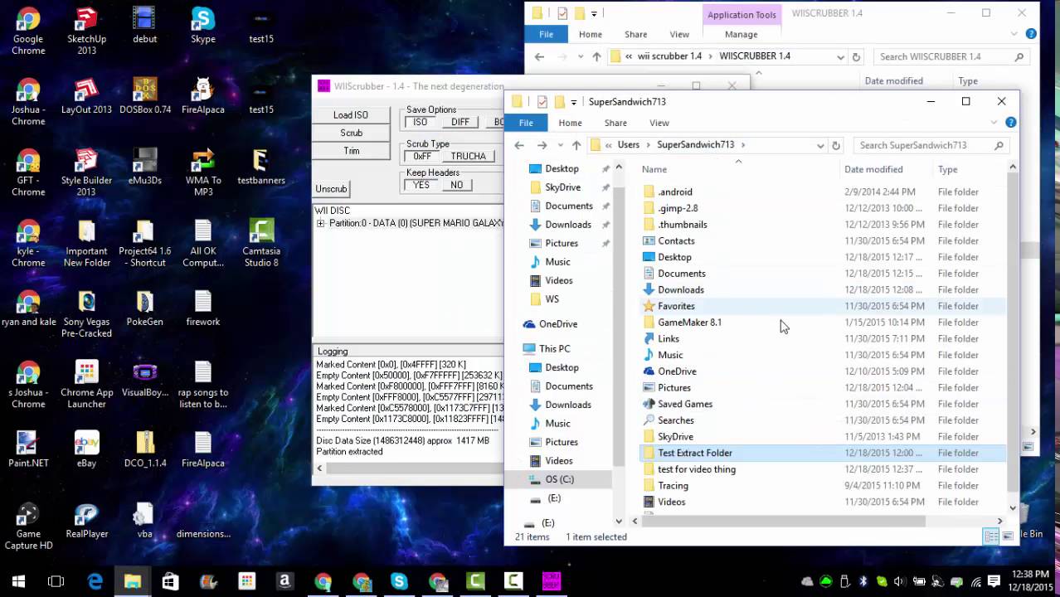Switch to Share tab in SuperSandwich713 window
The height and width of the screenshot is (597, 1060).
(615, 123)
